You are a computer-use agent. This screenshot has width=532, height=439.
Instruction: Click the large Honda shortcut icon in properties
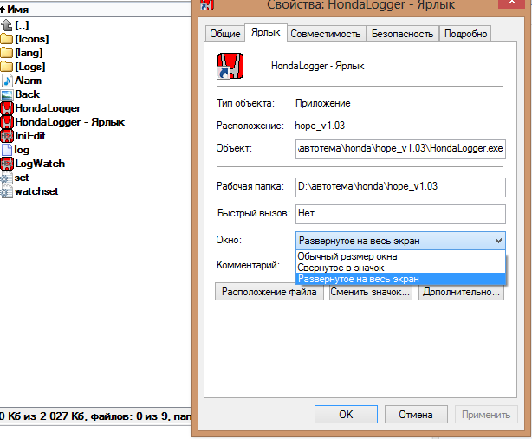(x=230, y=66)
